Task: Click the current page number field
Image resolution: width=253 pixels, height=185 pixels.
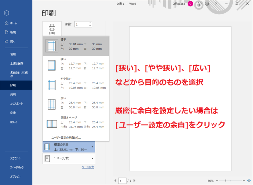Action: click(122, 181)
